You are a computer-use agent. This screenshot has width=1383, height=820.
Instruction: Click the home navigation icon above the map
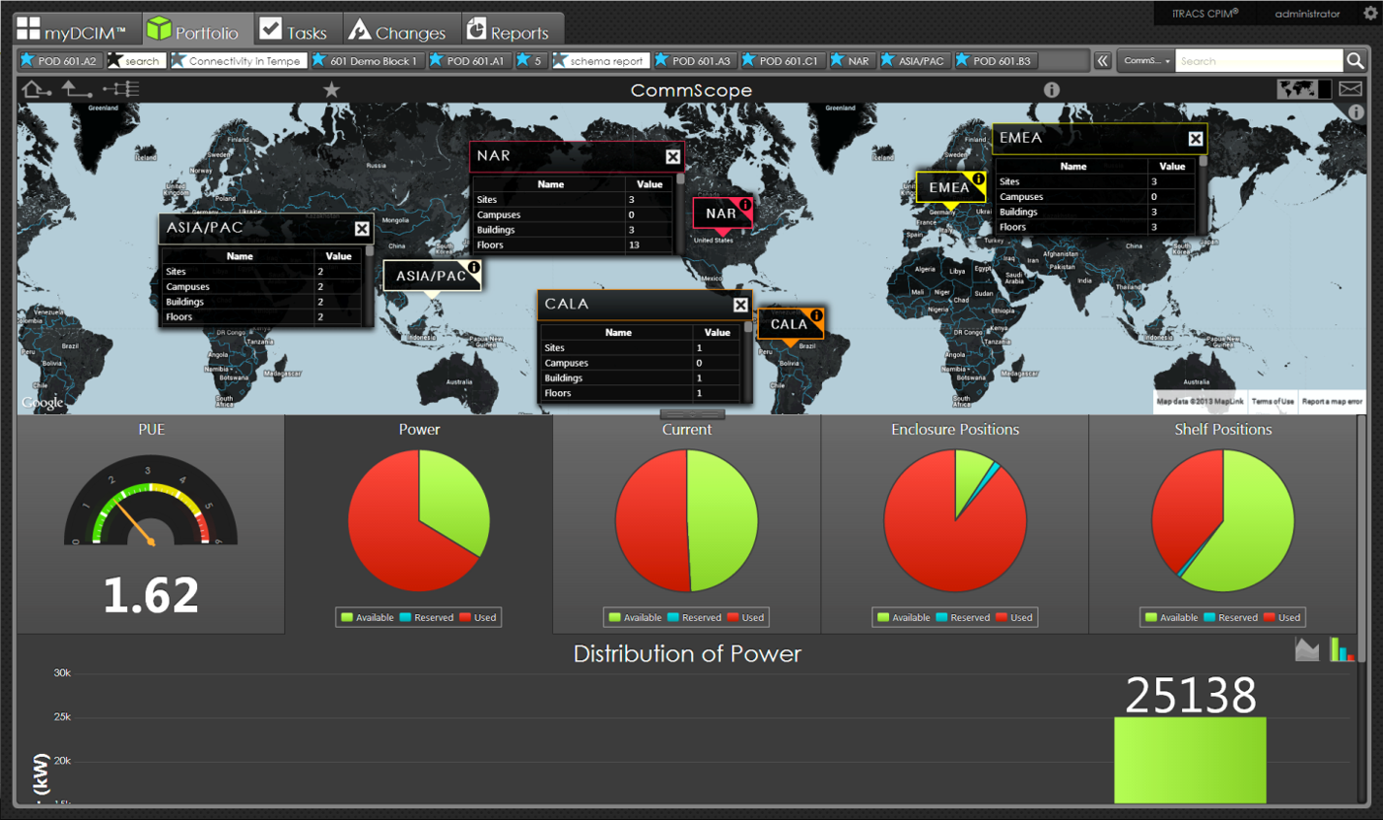click(x=36, y=89)
